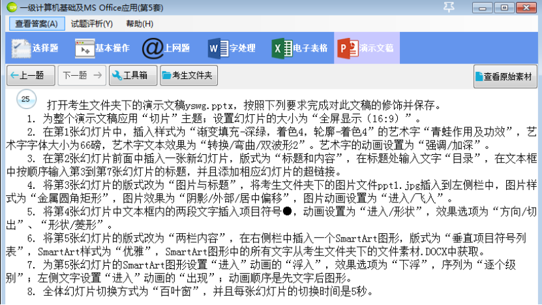Click the text “强调/加深” in item 2
The width and height of the screenshot is (542, 305).
pyautogui.click(x=449, y=145)
